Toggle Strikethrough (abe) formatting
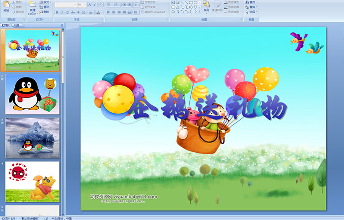The height and width of the screenshot is (220, 344). [73, 12]
